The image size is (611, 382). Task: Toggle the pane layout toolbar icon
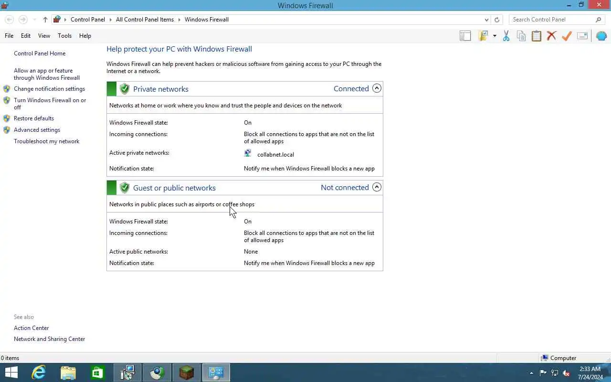(465, 36)
